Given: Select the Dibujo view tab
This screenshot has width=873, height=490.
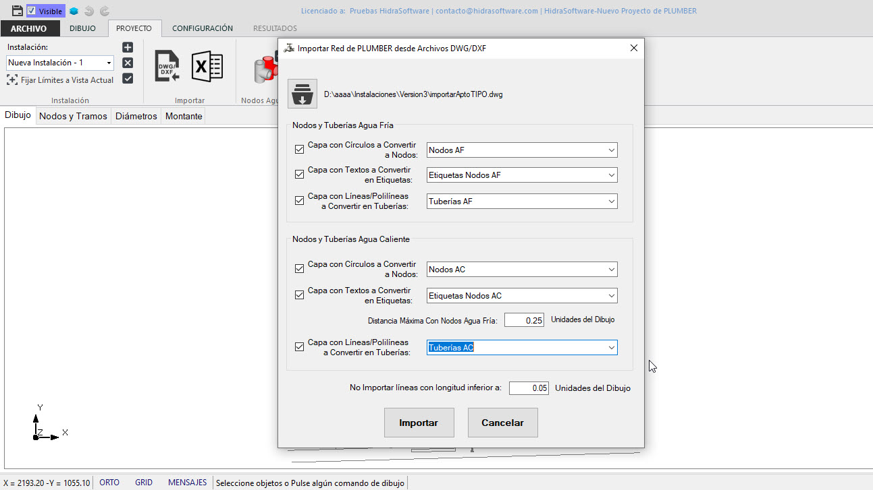Looking at the screenshot, I should pos(18,115).
